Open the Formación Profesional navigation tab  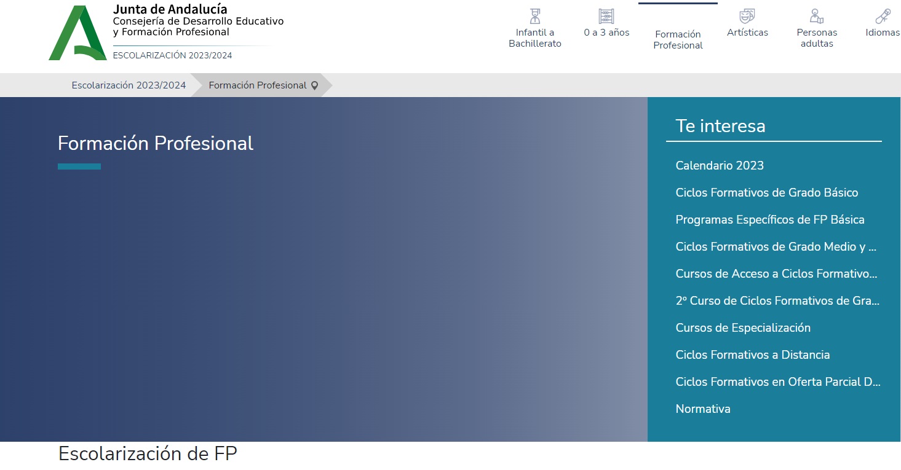tap(678, 40)
